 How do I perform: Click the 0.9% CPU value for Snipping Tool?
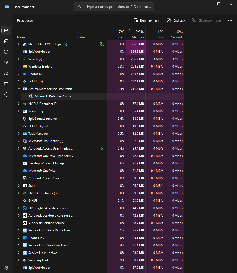coord(121,260)
